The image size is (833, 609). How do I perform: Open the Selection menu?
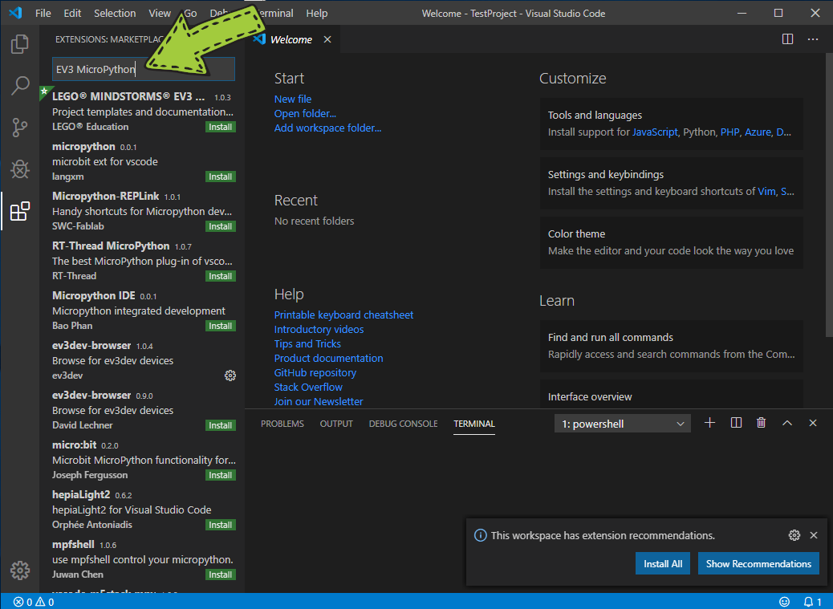click(x=115, y=14)
